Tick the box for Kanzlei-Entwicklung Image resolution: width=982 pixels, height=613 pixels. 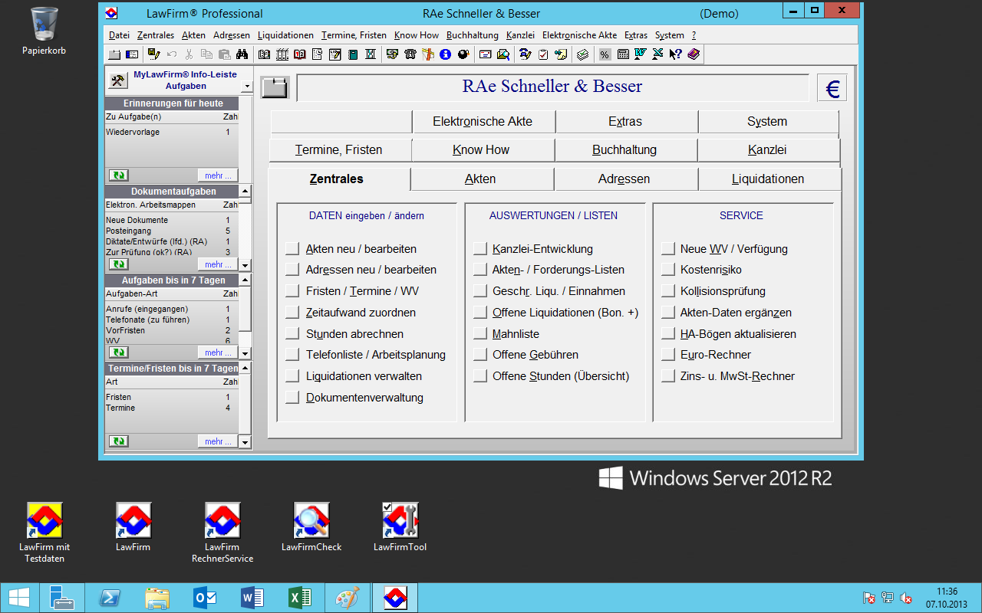coord(479,248)
